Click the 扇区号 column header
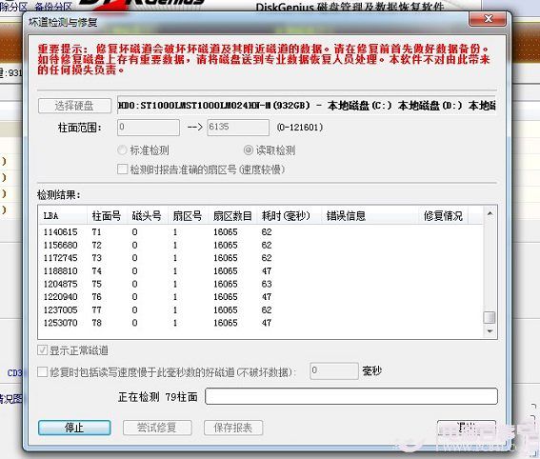 pos(189,216)
